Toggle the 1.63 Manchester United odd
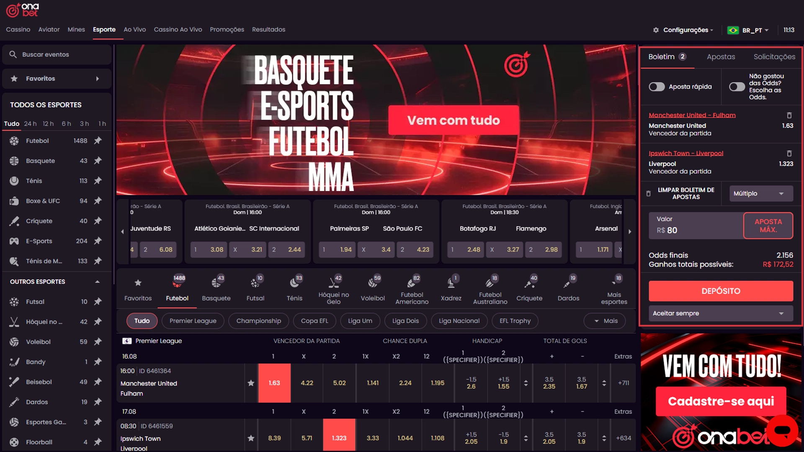 tap(274, 383)
